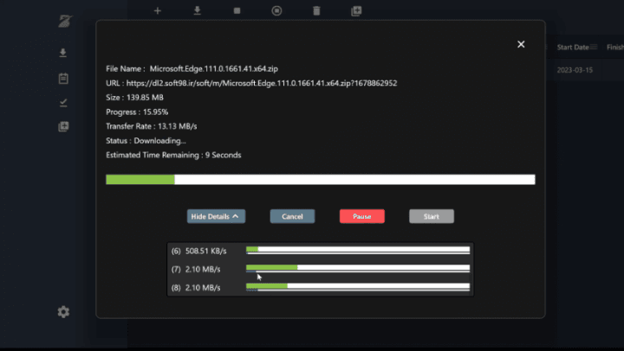Close the download details dialog
This screenshot has width=624, height=351.
click(x=521, y=44)
